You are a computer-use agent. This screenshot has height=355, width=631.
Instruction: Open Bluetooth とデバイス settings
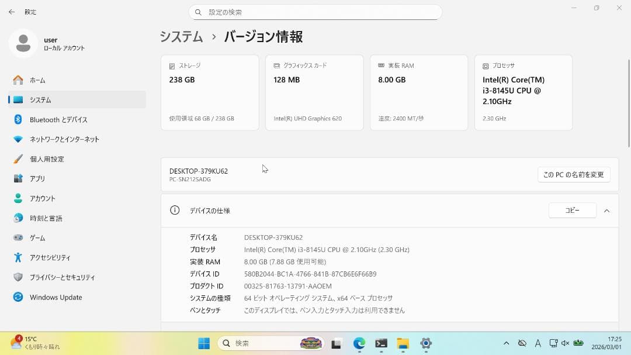click(77, 120)
